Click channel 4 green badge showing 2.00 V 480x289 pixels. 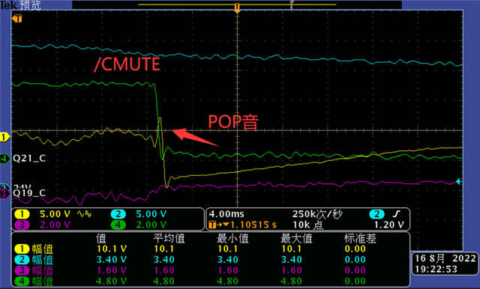tap(118, 225)
